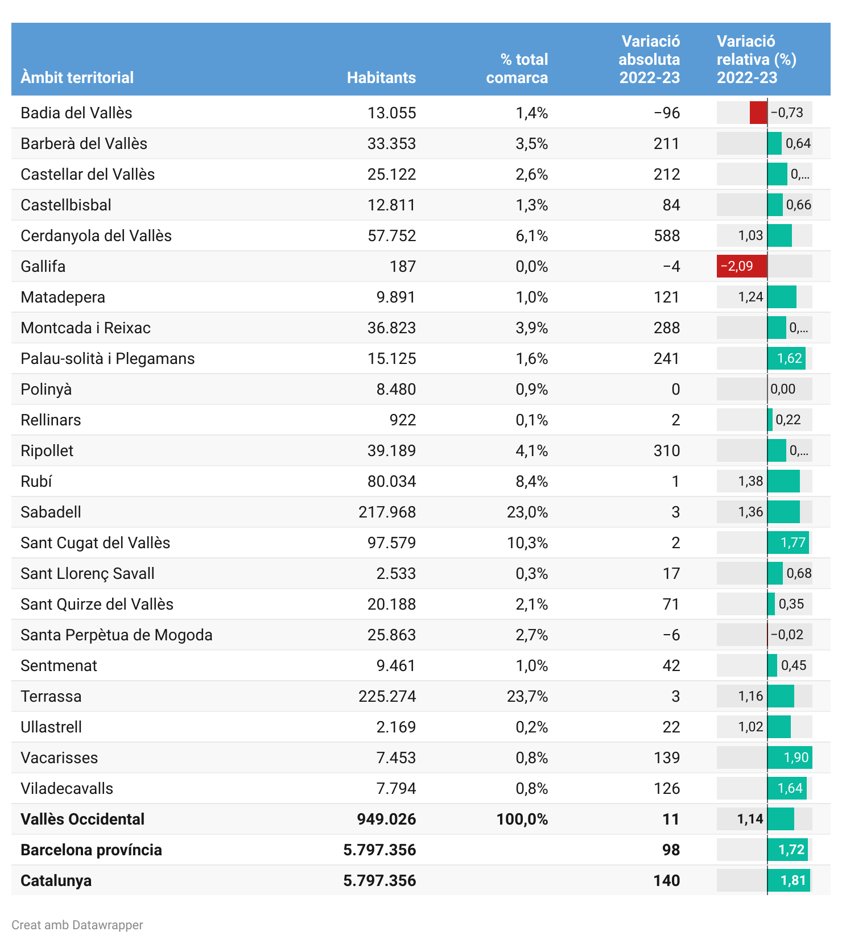
Task: Click the "Variació absoluta 2022-23" header
Action: (x=649, y=59)
